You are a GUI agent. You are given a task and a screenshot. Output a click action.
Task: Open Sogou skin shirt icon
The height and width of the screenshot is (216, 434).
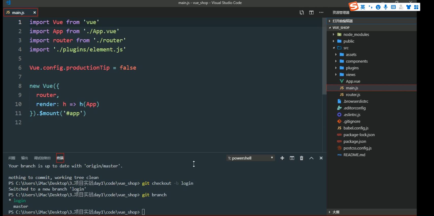click(409, 7)
